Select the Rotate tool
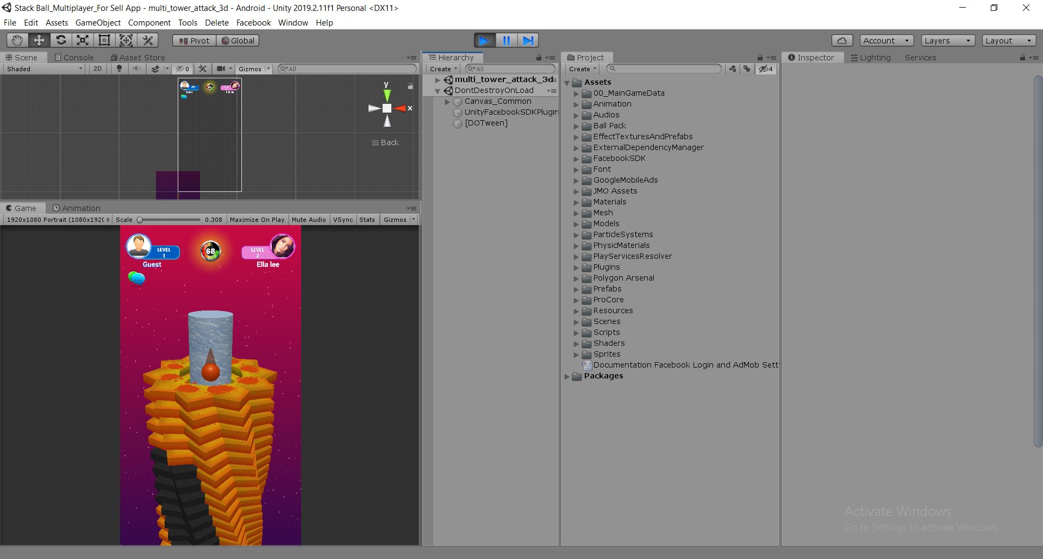This screenshot has height=559, width=1043. pos(61,40)
